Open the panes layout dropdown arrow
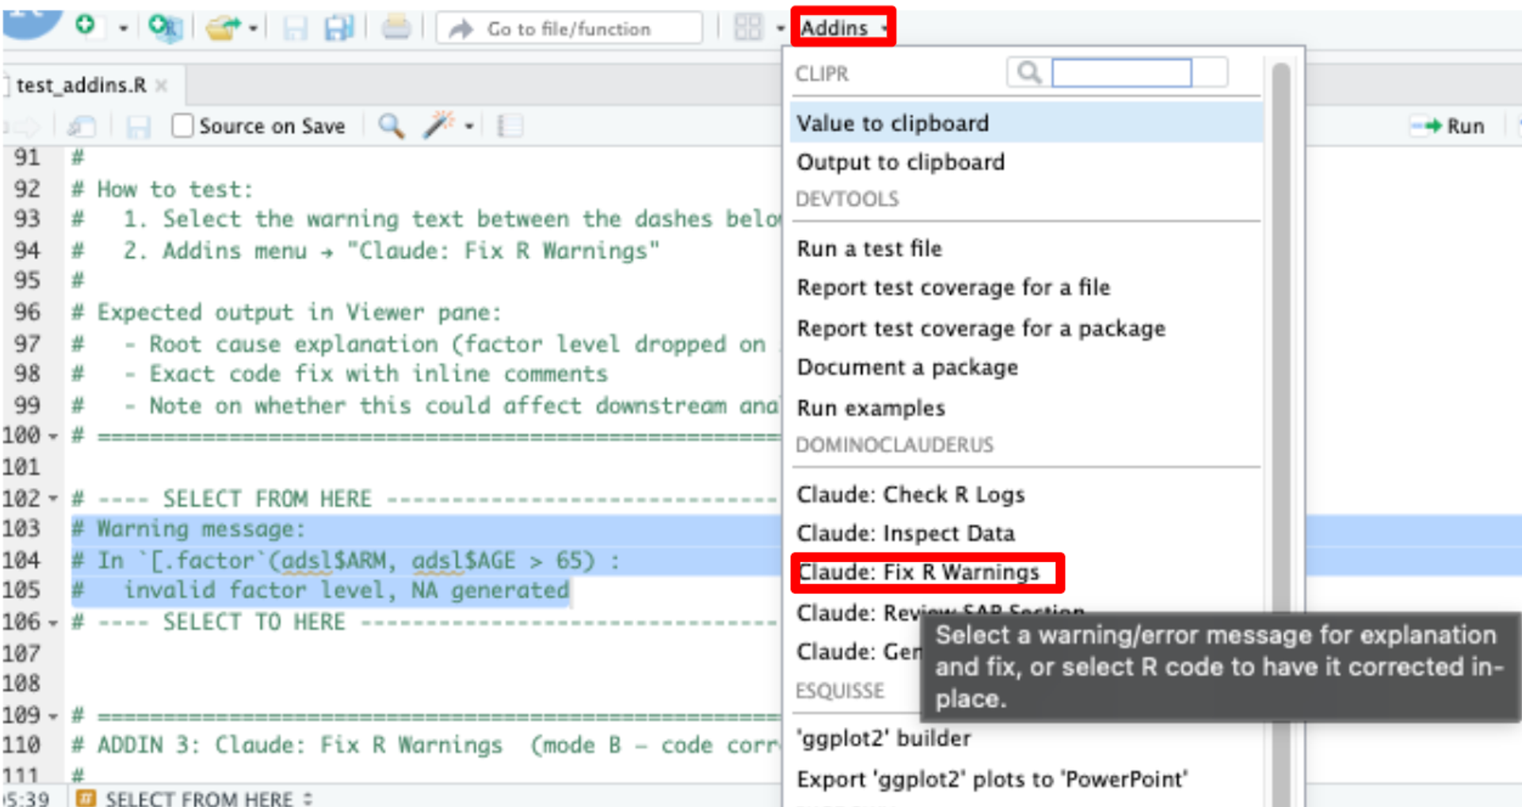The image size is (1522, 807). tap(779, 29)
